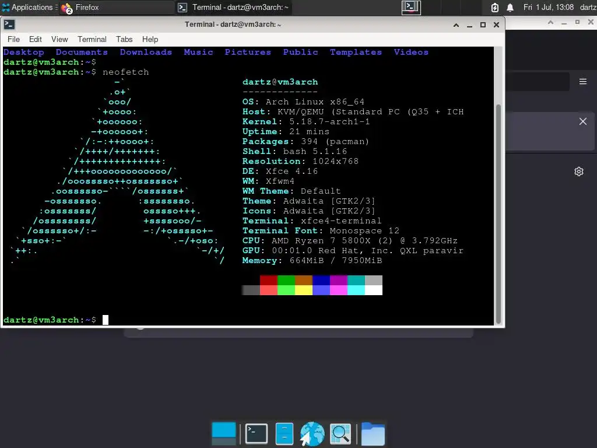This screenshot has width=597, height=448.
Task: Click the green color block in neofetch palette
Action: point(286,281)
